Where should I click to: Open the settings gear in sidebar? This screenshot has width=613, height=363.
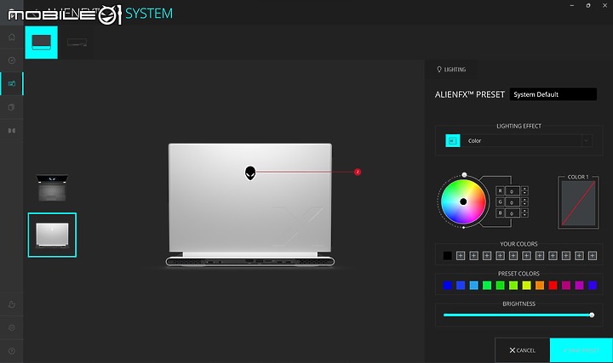[x=12, y=328]
